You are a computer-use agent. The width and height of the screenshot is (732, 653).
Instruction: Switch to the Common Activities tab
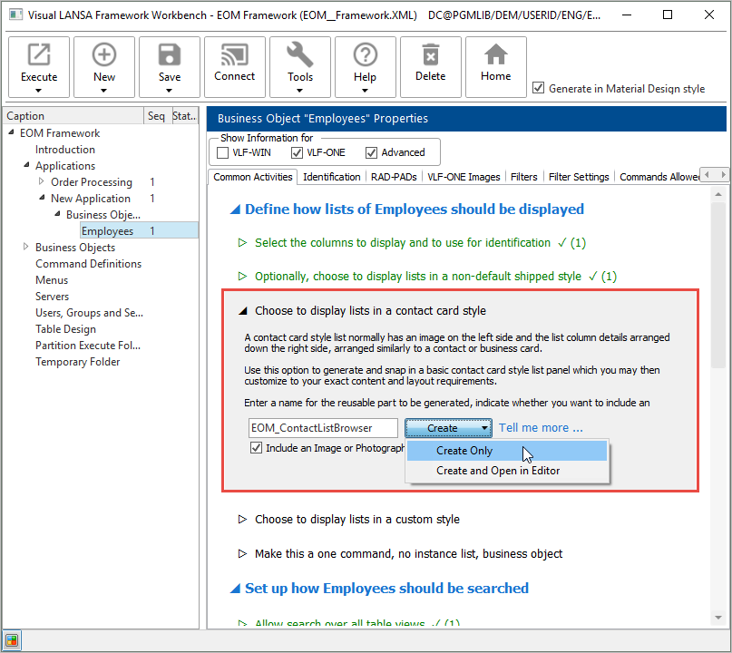point(252,177)
